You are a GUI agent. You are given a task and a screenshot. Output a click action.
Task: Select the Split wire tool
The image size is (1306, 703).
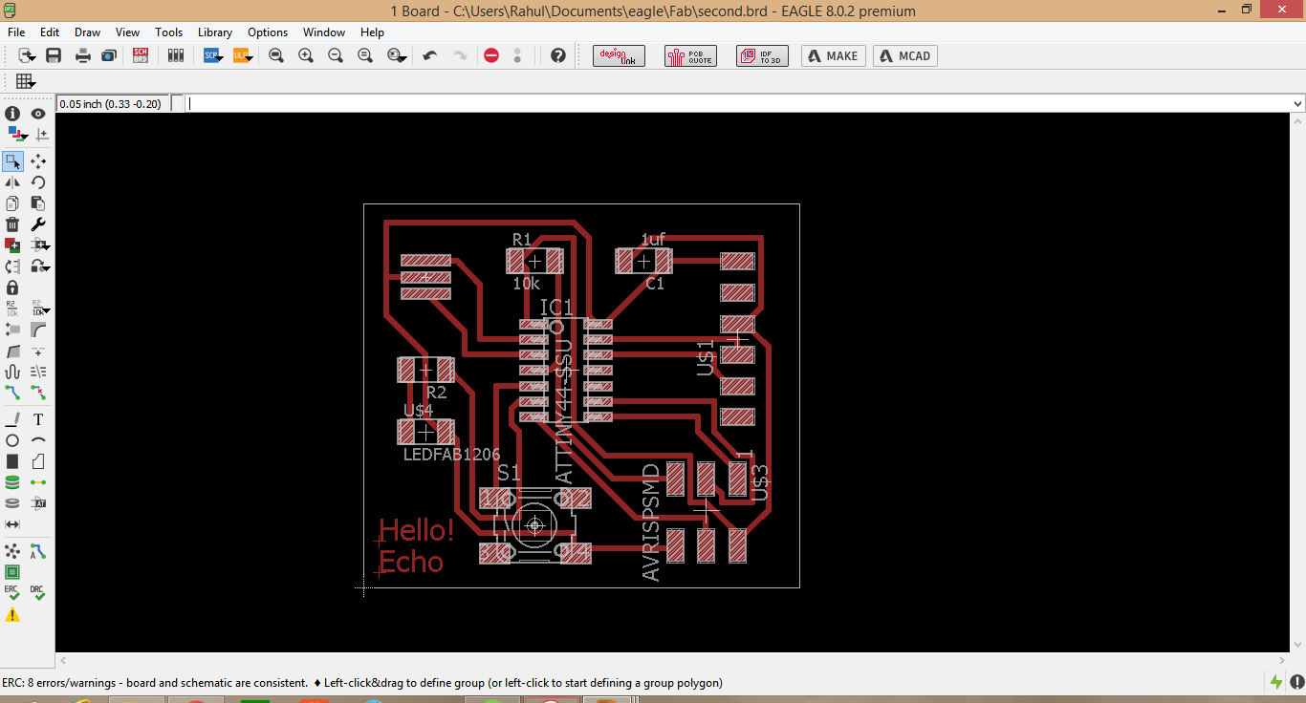pyautogui.click(x=12, y=351)
